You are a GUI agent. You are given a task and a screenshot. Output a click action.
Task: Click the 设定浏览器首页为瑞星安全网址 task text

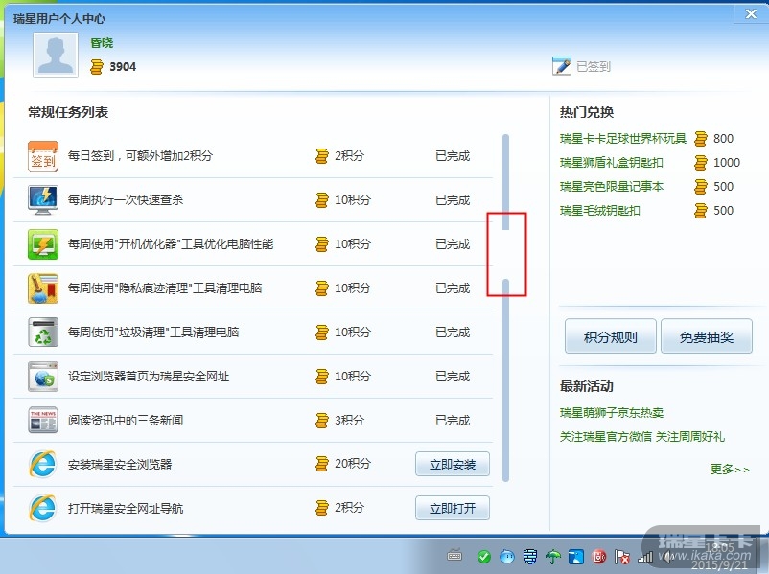149,377
